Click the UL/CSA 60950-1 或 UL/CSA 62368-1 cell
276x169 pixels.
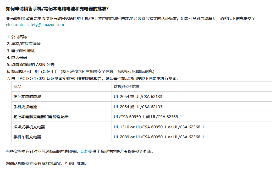pyautogui.click(x=192, y=117)
